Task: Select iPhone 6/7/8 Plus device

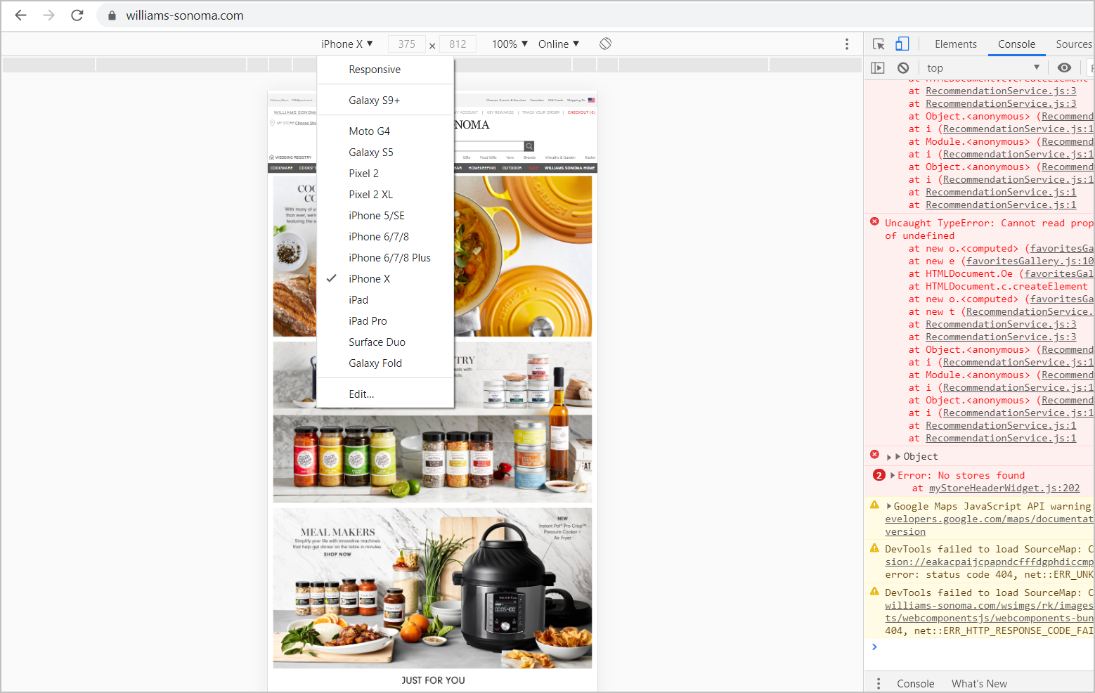Action: (389, 257)
